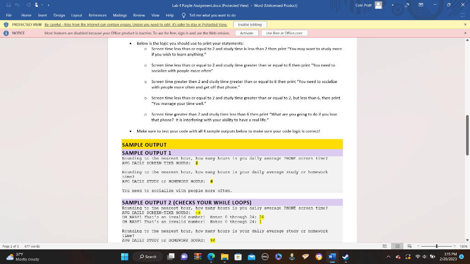Open Ribbon Display Options icon

click(421, 5)
